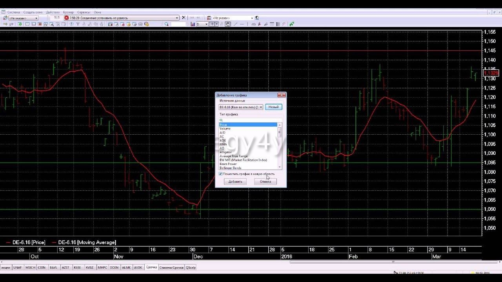Open the 'Брокер' menu

point(69,12)
